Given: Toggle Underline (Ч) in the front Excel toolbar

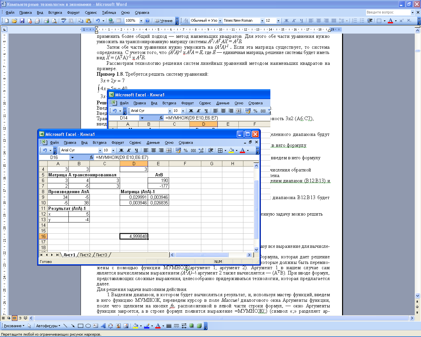Looking at the screenshot, I should (136, 150).
